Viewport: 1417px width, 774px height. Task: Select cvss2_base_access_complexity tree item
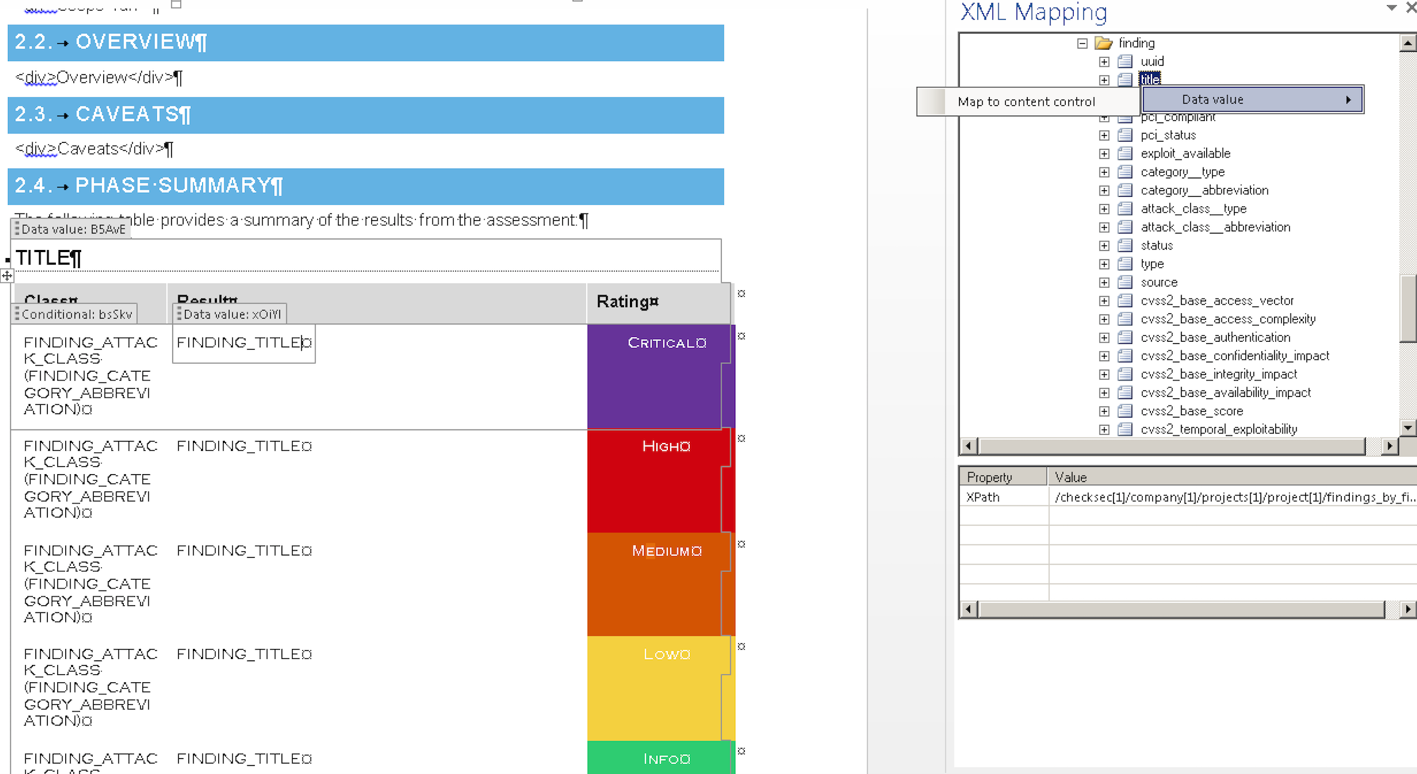tap(1228, 319)
